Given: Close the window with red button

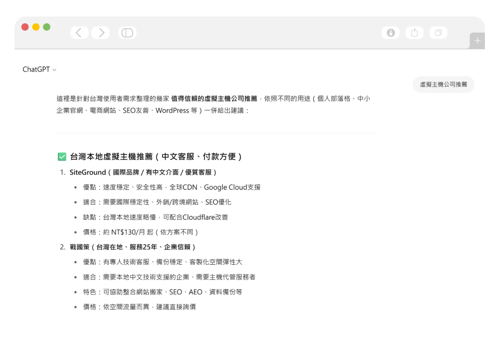Looking at the screenshot, I should pyautogui.click(x=25, y=27).
